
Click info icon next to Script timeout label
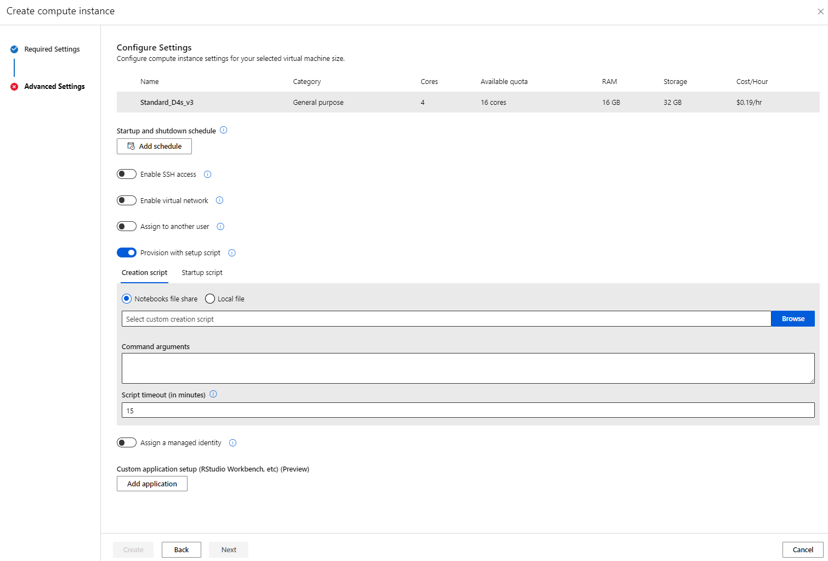[213, 394]
